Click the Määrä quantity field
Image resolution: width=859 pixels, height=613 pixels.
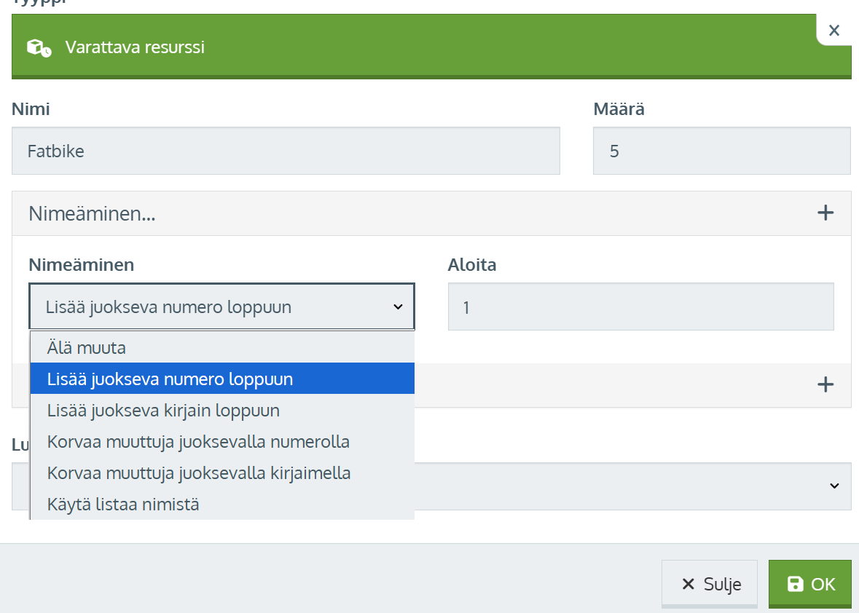(x=721, y=151)
